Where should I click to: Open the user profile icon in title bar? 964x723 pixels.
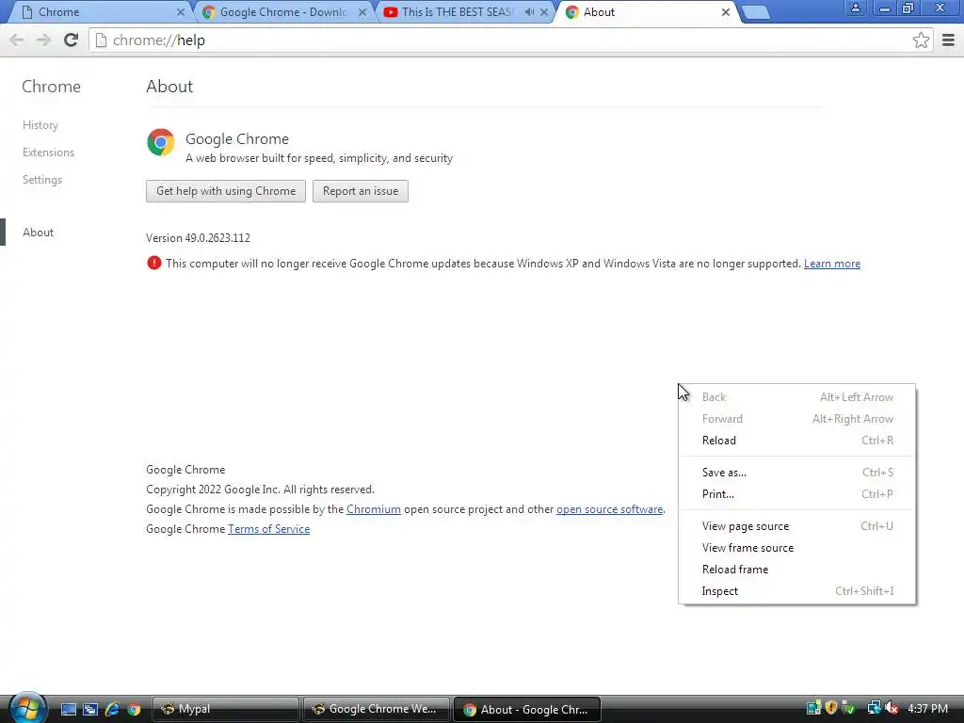855,8
